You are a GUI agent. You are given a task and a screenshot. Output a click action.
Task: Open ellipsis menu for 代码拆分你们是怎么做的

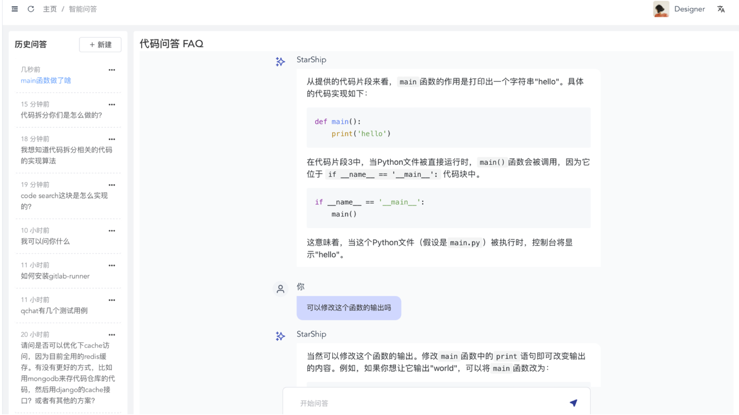pyautogui.click(x=111, y=104)
